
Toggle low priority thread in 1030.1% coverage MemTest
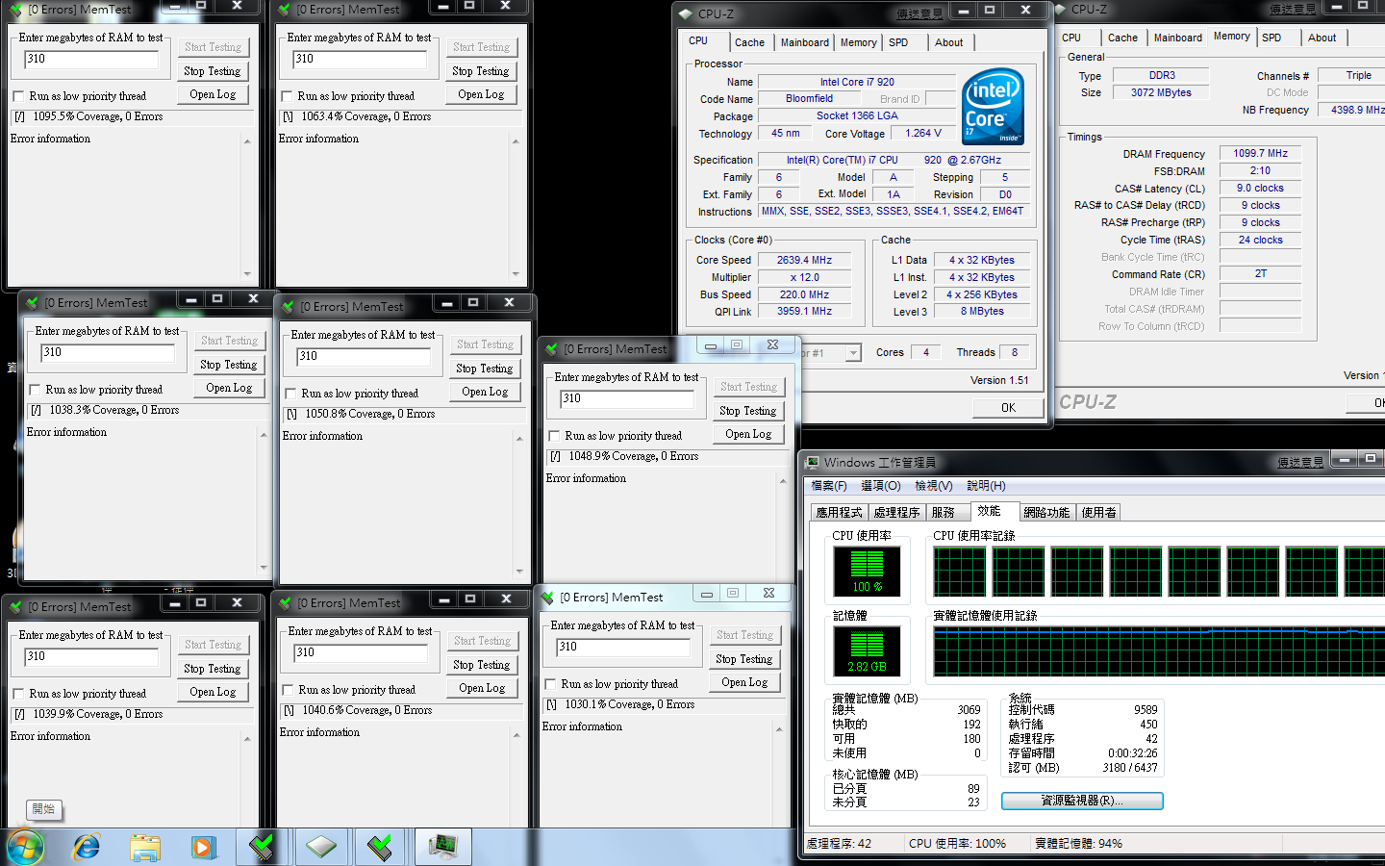point(550,684)
